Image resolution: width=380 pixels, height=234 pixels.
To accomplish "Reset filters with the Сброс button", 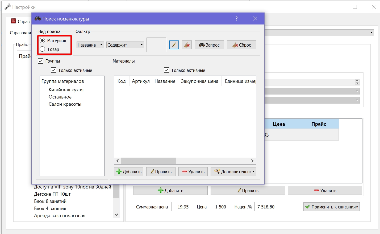I will (x=241, y=45).
